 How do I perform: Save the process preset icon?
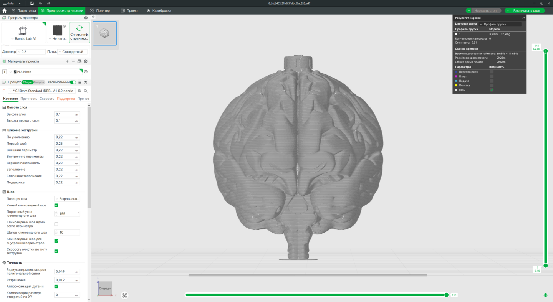click(80, 91)
